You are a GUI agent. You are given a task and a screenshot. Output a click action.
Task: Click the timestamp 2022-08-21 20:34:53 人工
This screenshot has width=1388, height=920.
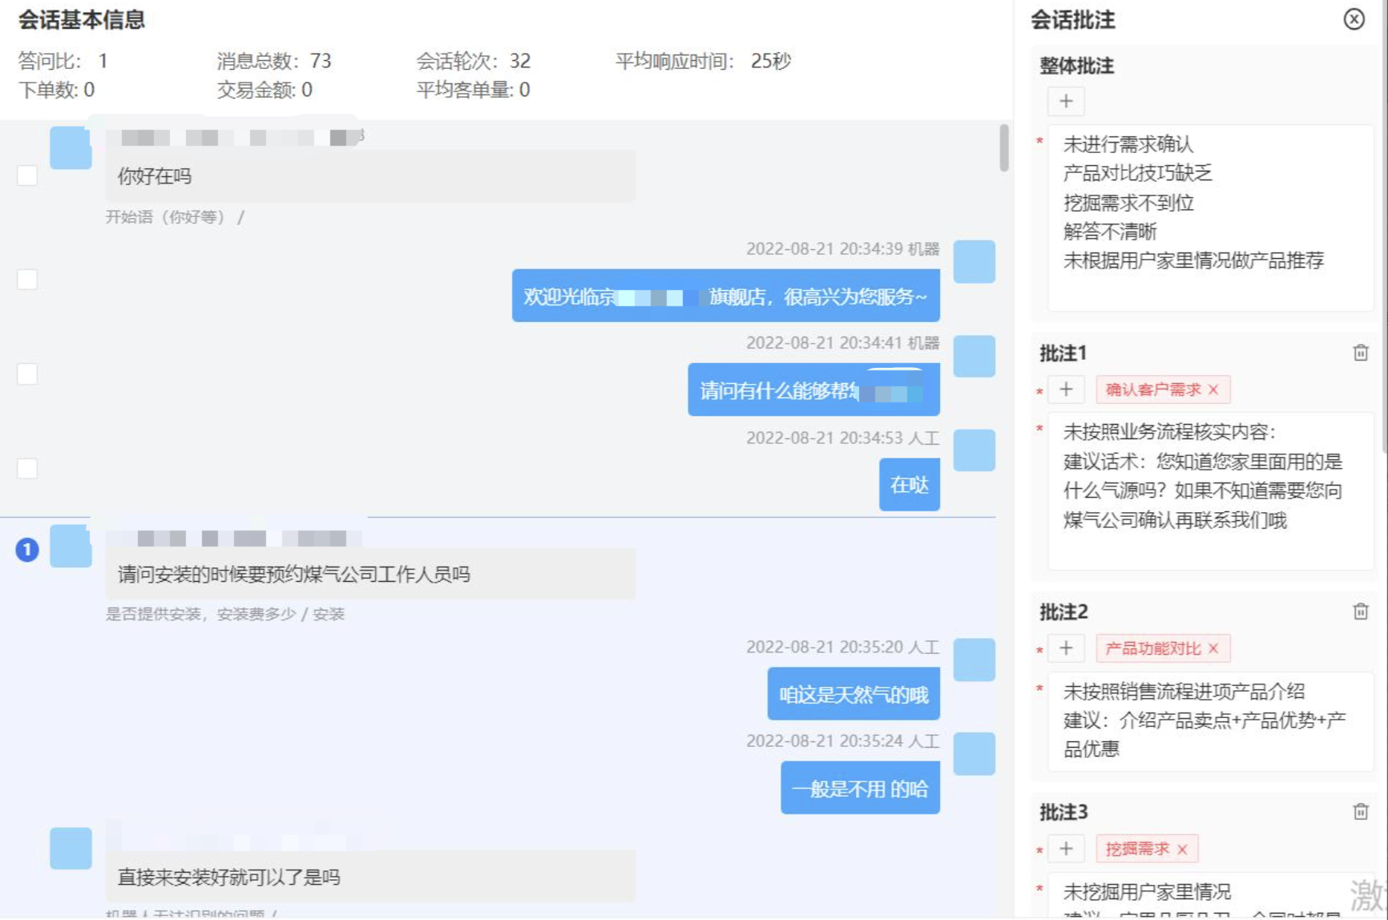click(x=842, y=438)
